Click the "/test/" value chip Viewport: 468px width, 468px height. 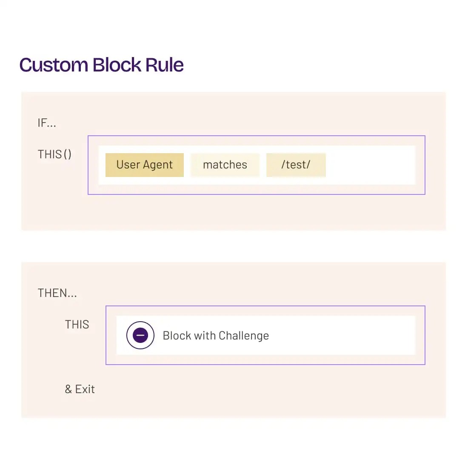click(x=296, y=165)
